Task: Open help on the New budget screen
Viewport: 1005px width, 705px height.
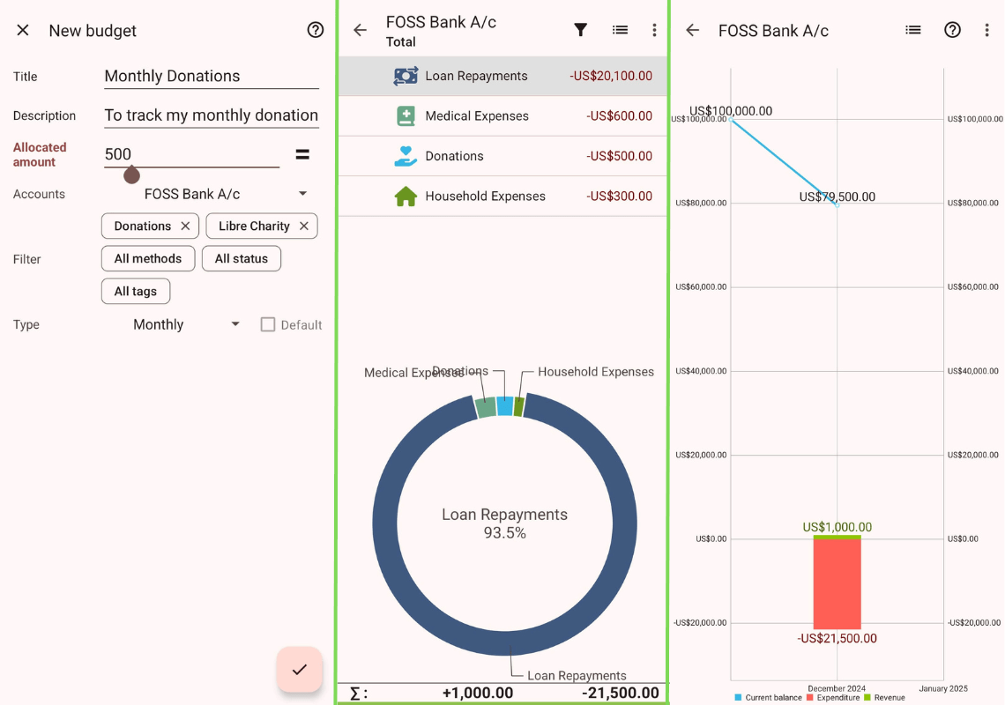Action: tap(315, 29)
